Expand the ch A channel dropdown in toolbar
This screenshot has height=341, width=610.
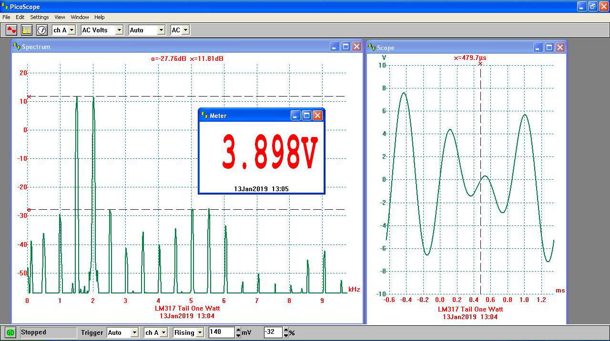click(x=71, y=30)
